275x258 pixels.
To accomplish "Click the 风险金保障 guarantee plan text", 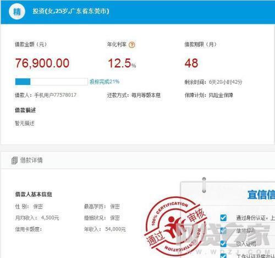I will point(221,95).
